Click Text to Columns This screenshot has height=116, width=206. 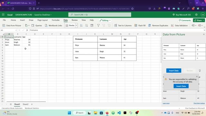tap(123, 25)
